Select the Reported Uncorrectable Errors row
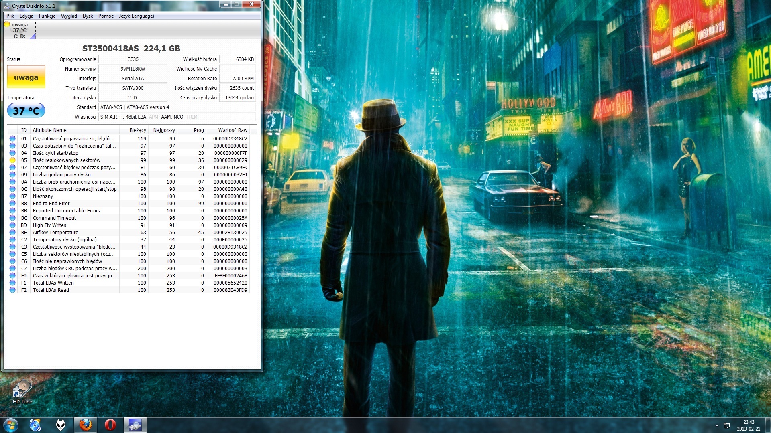The image size is (771, 433). [x=66, y=210]
